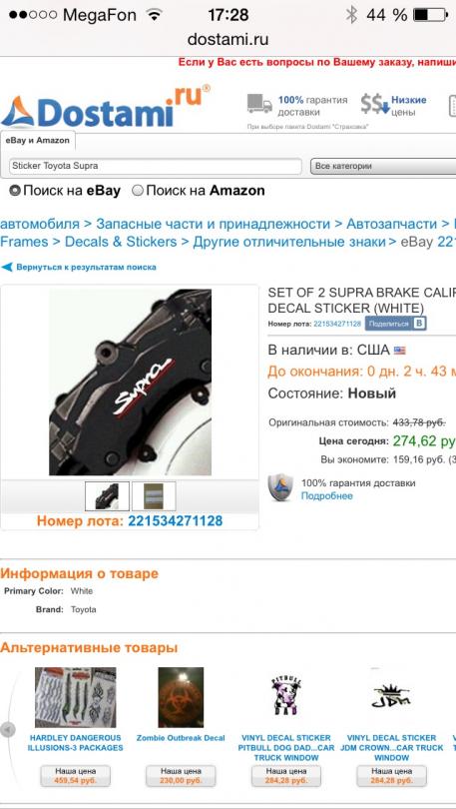Click the Dostami.ru logo
This screenshot has width=456, height=809.
coord(106,107)
